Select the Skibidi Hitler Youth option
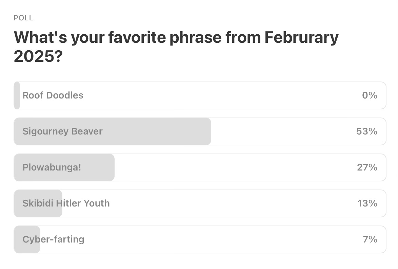The width and height of the screenshot is (398, 269). click(x=200, y=203)
